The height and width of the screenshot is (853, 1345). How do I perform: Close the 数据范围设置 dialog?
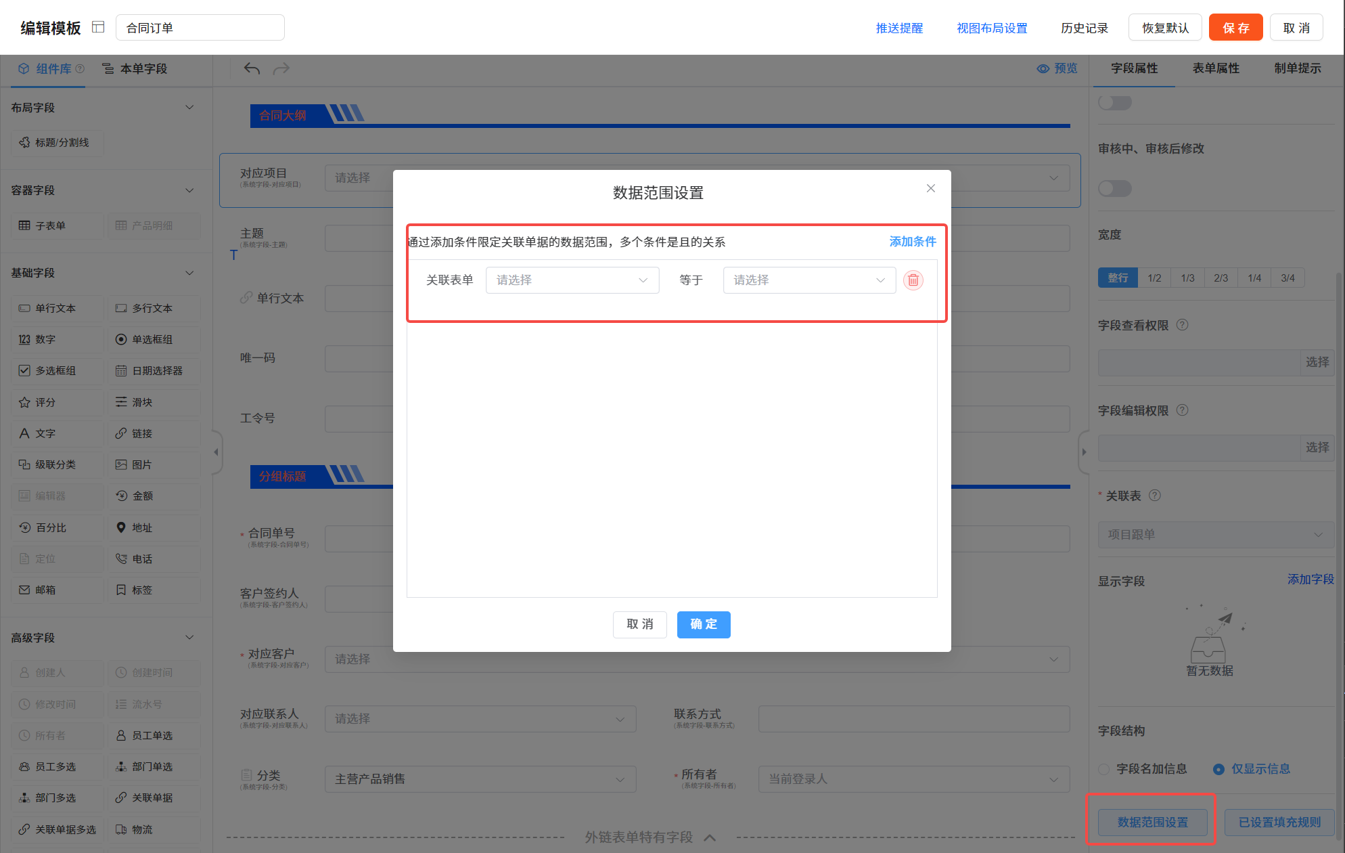click(931, 188)
